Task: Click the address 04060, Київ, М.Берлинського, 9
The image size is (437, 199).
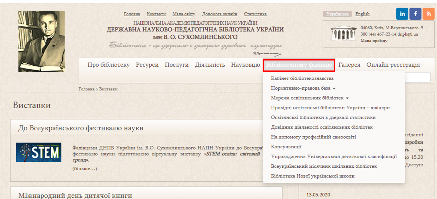Action: point(392,28)
